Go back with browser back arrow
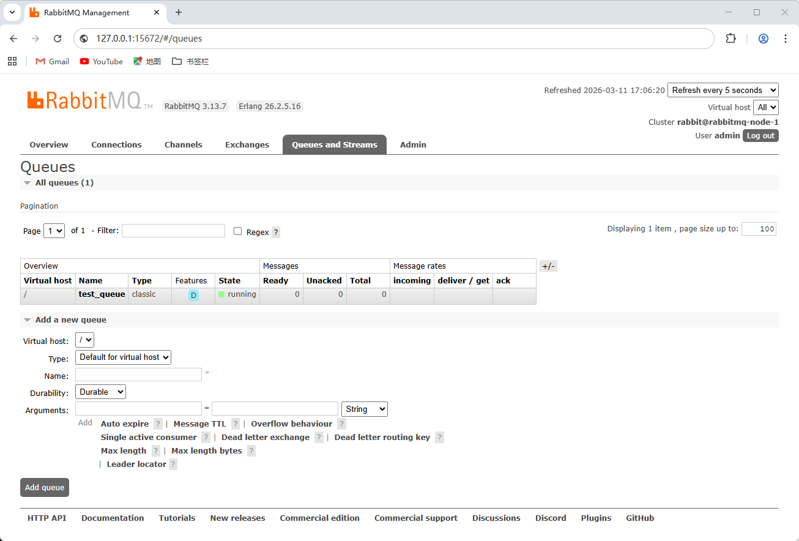Image resolution: width=799 pixels, height=541 pixels. tap(13, 39)
